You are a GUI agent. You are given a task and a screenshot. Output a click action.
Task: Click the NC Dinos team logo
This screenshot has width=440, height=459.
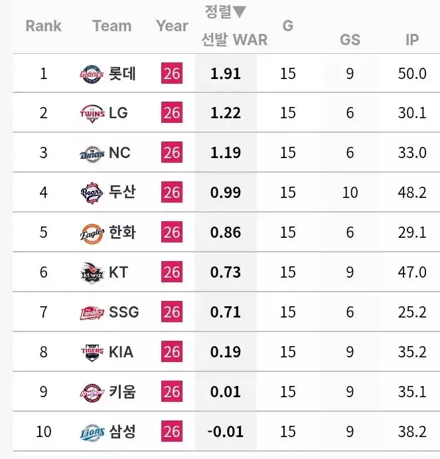pyautogui.click(x=92, y=153)
